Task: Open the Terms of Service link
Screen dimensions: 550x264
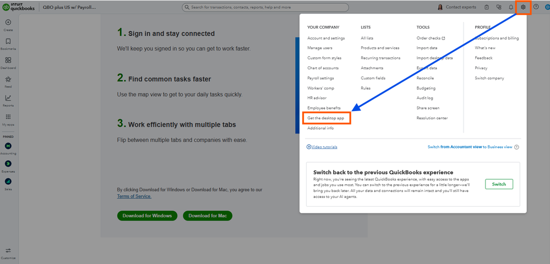Action: click(x=134, y=196)
